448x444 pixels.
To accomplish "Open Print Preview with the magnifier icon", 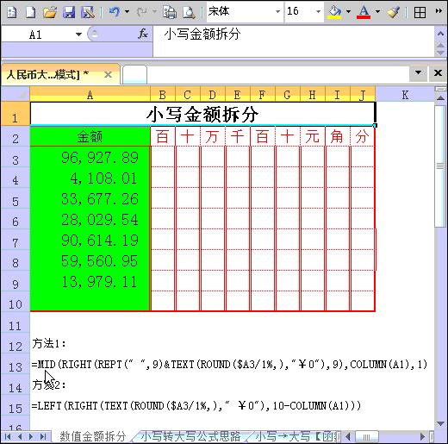I will click(x=189, y=12).
